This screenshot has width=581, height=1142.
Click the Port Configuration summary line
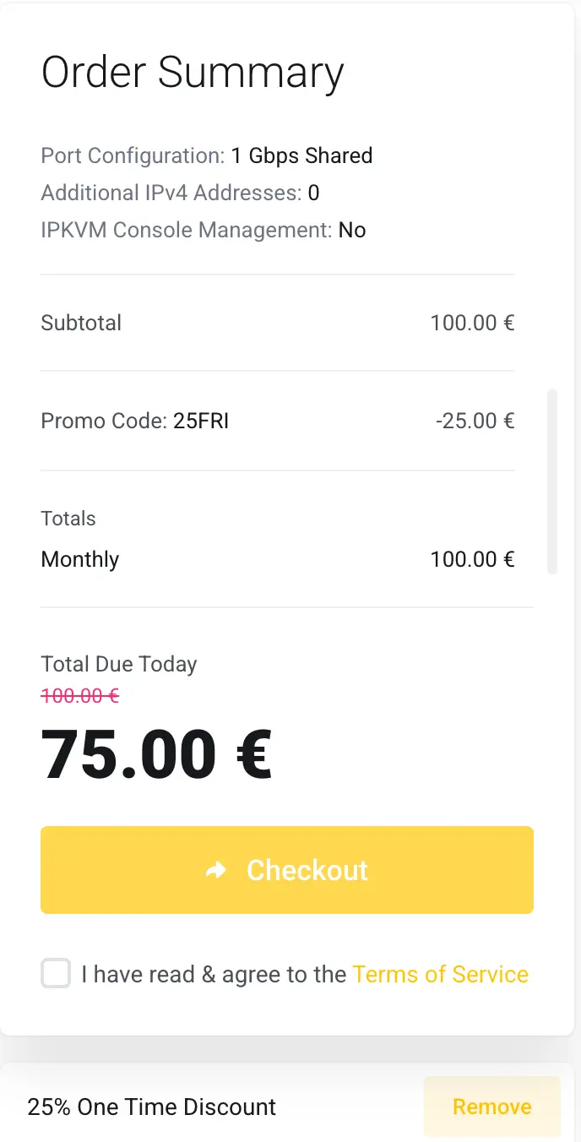pyautogui.click(x=206, y=155)
